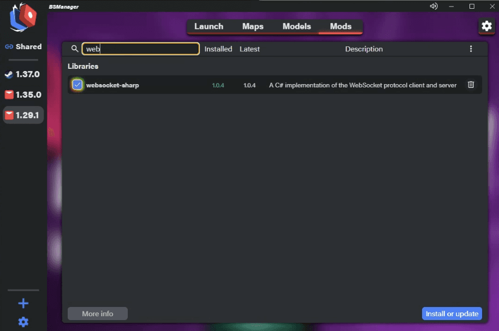Delete websocket-sharp with trash icon
This screenshot has width=499, height=331.
(x=471, y=85)
